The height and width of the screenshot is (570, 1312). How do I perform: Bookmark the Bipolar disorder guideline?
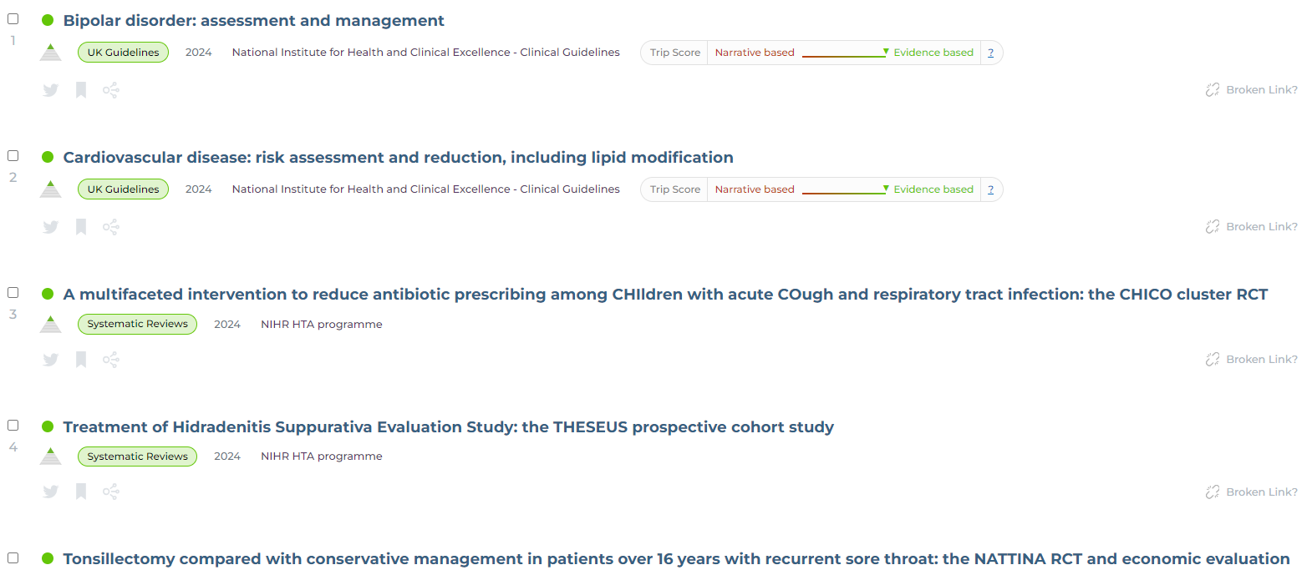[80, 89]
